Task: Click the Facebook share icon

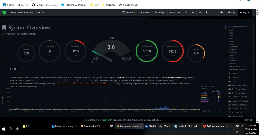Action: pyautogui.click(x=200, y=12)
